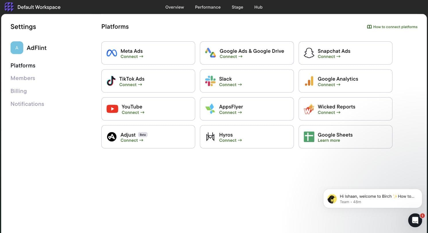
Task: Switch to the Stage tab
Action: tap(237, 7)
